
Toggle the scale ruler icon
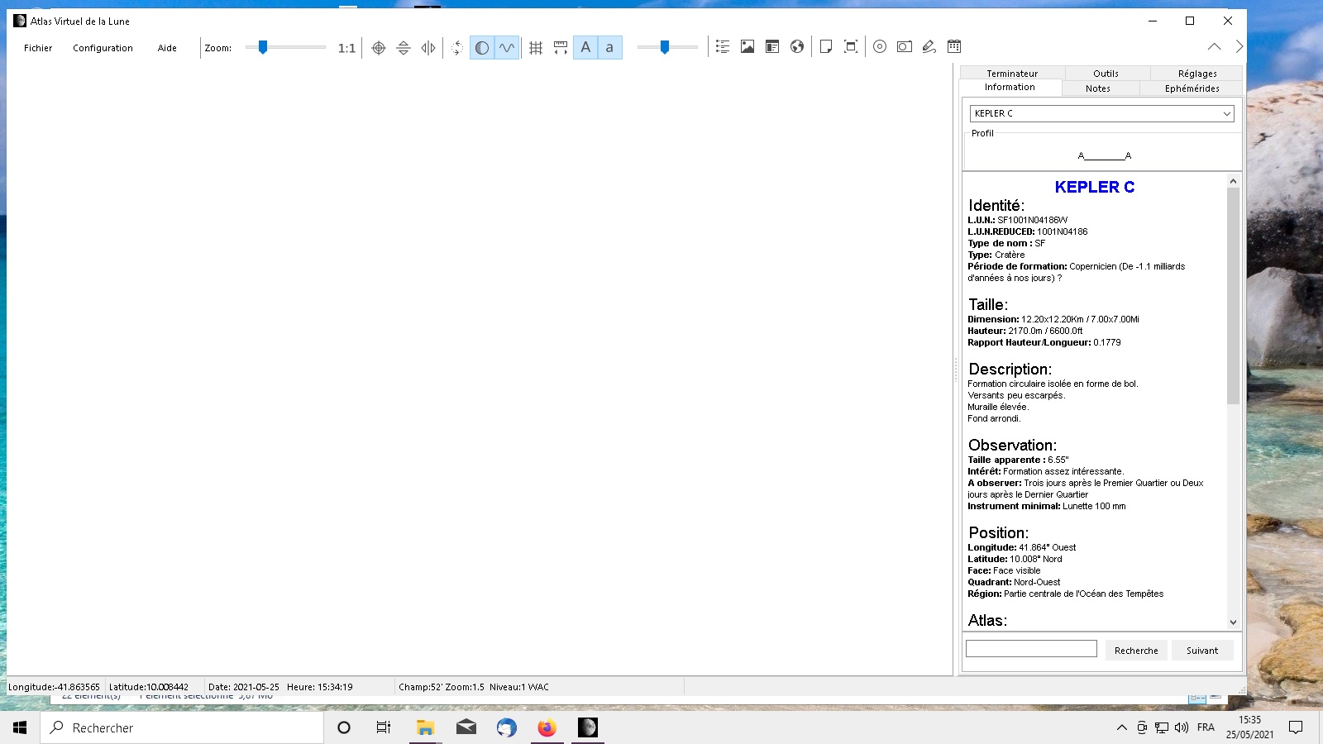(x=561, y=48)
